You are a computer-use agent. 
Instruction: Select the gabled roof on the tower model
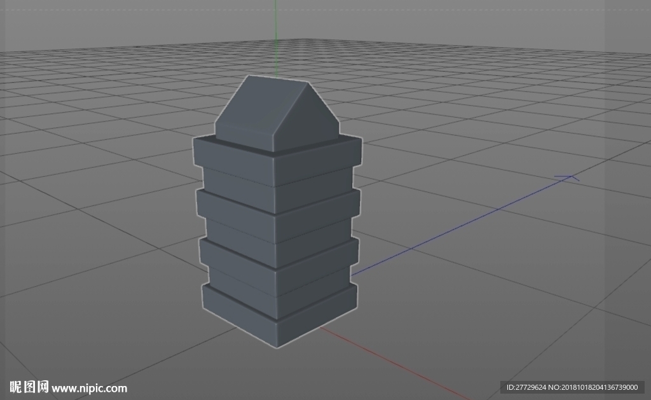tap(277, 113)
